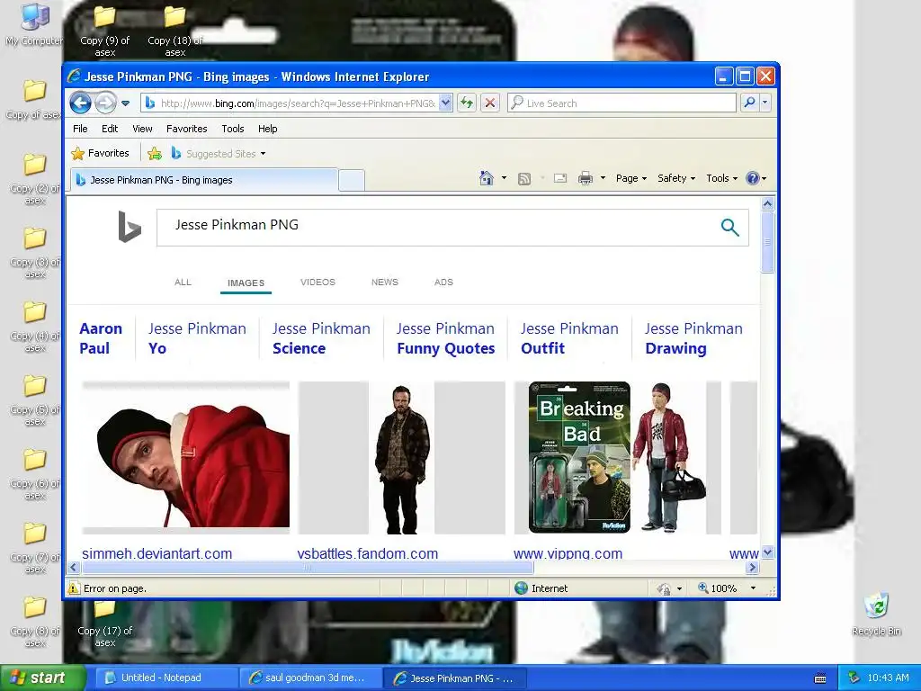Open the Aaron Paul suggestion

101,338
